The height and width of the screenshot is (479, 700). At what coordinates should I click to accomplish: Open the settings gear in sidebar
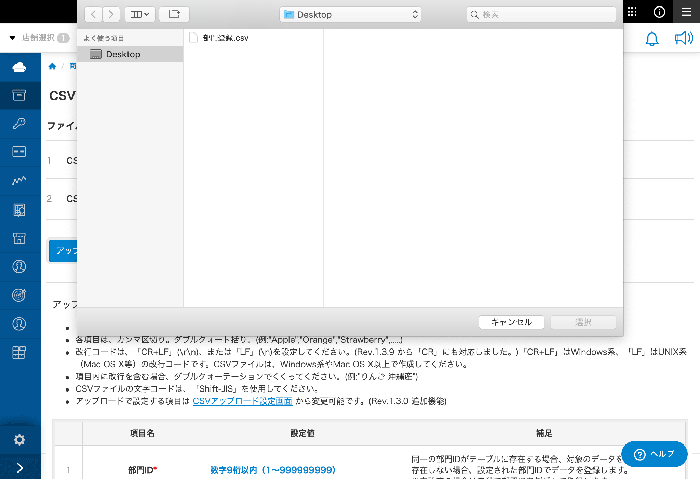(19, 440)
